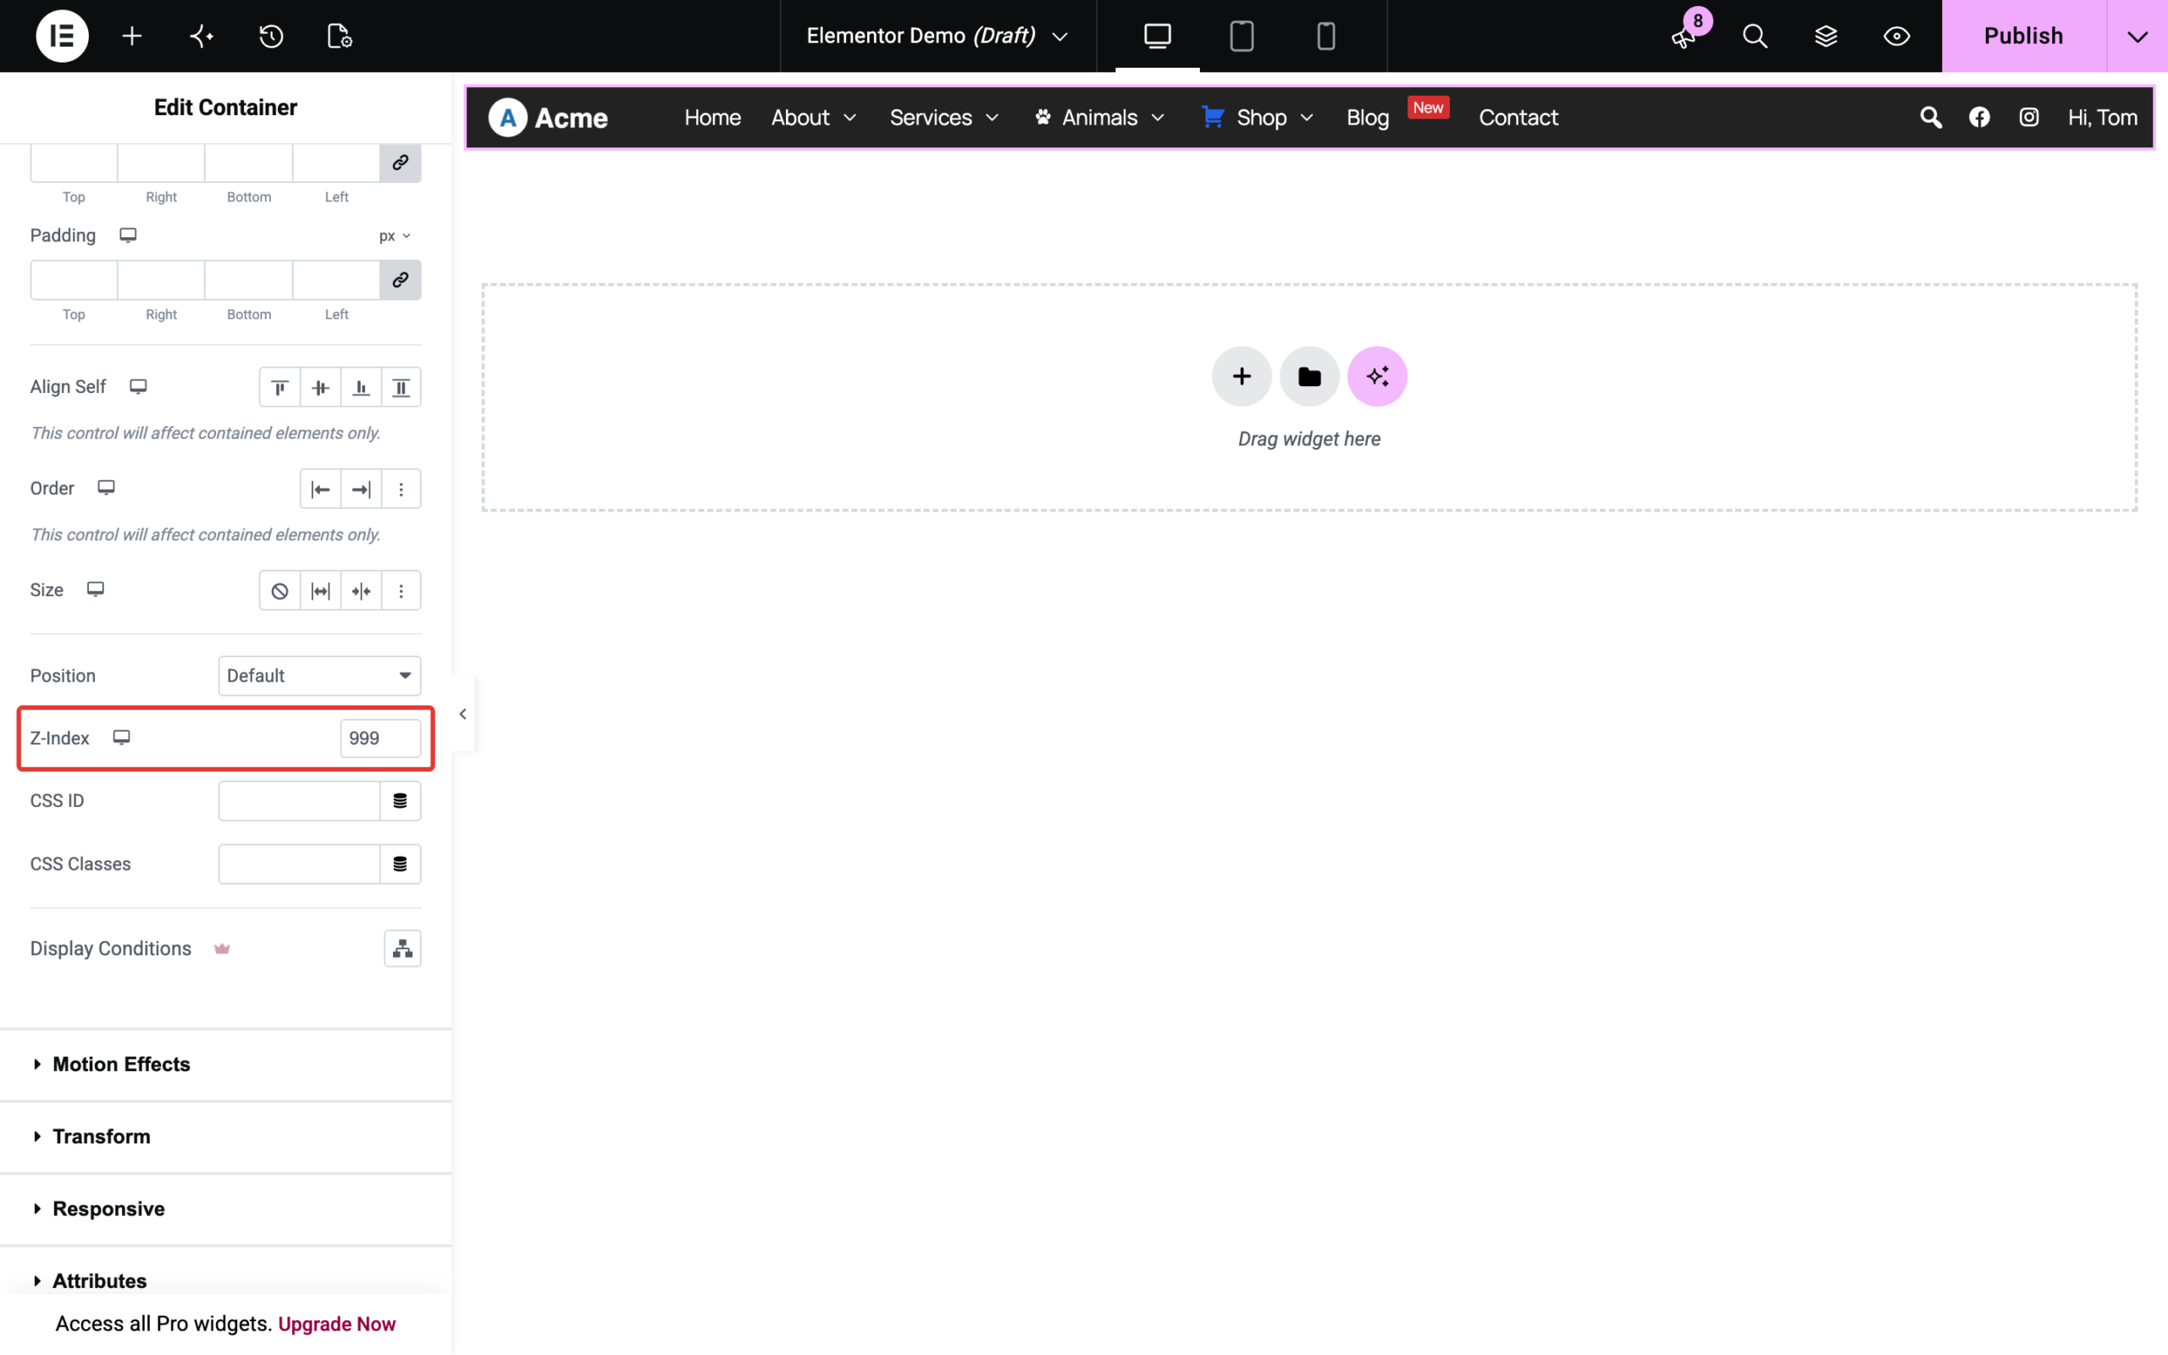Open the Elementor AI sparkle tool in the top bar
Viewport: 2168px width, 1355px height.
[x=202, y=36]
